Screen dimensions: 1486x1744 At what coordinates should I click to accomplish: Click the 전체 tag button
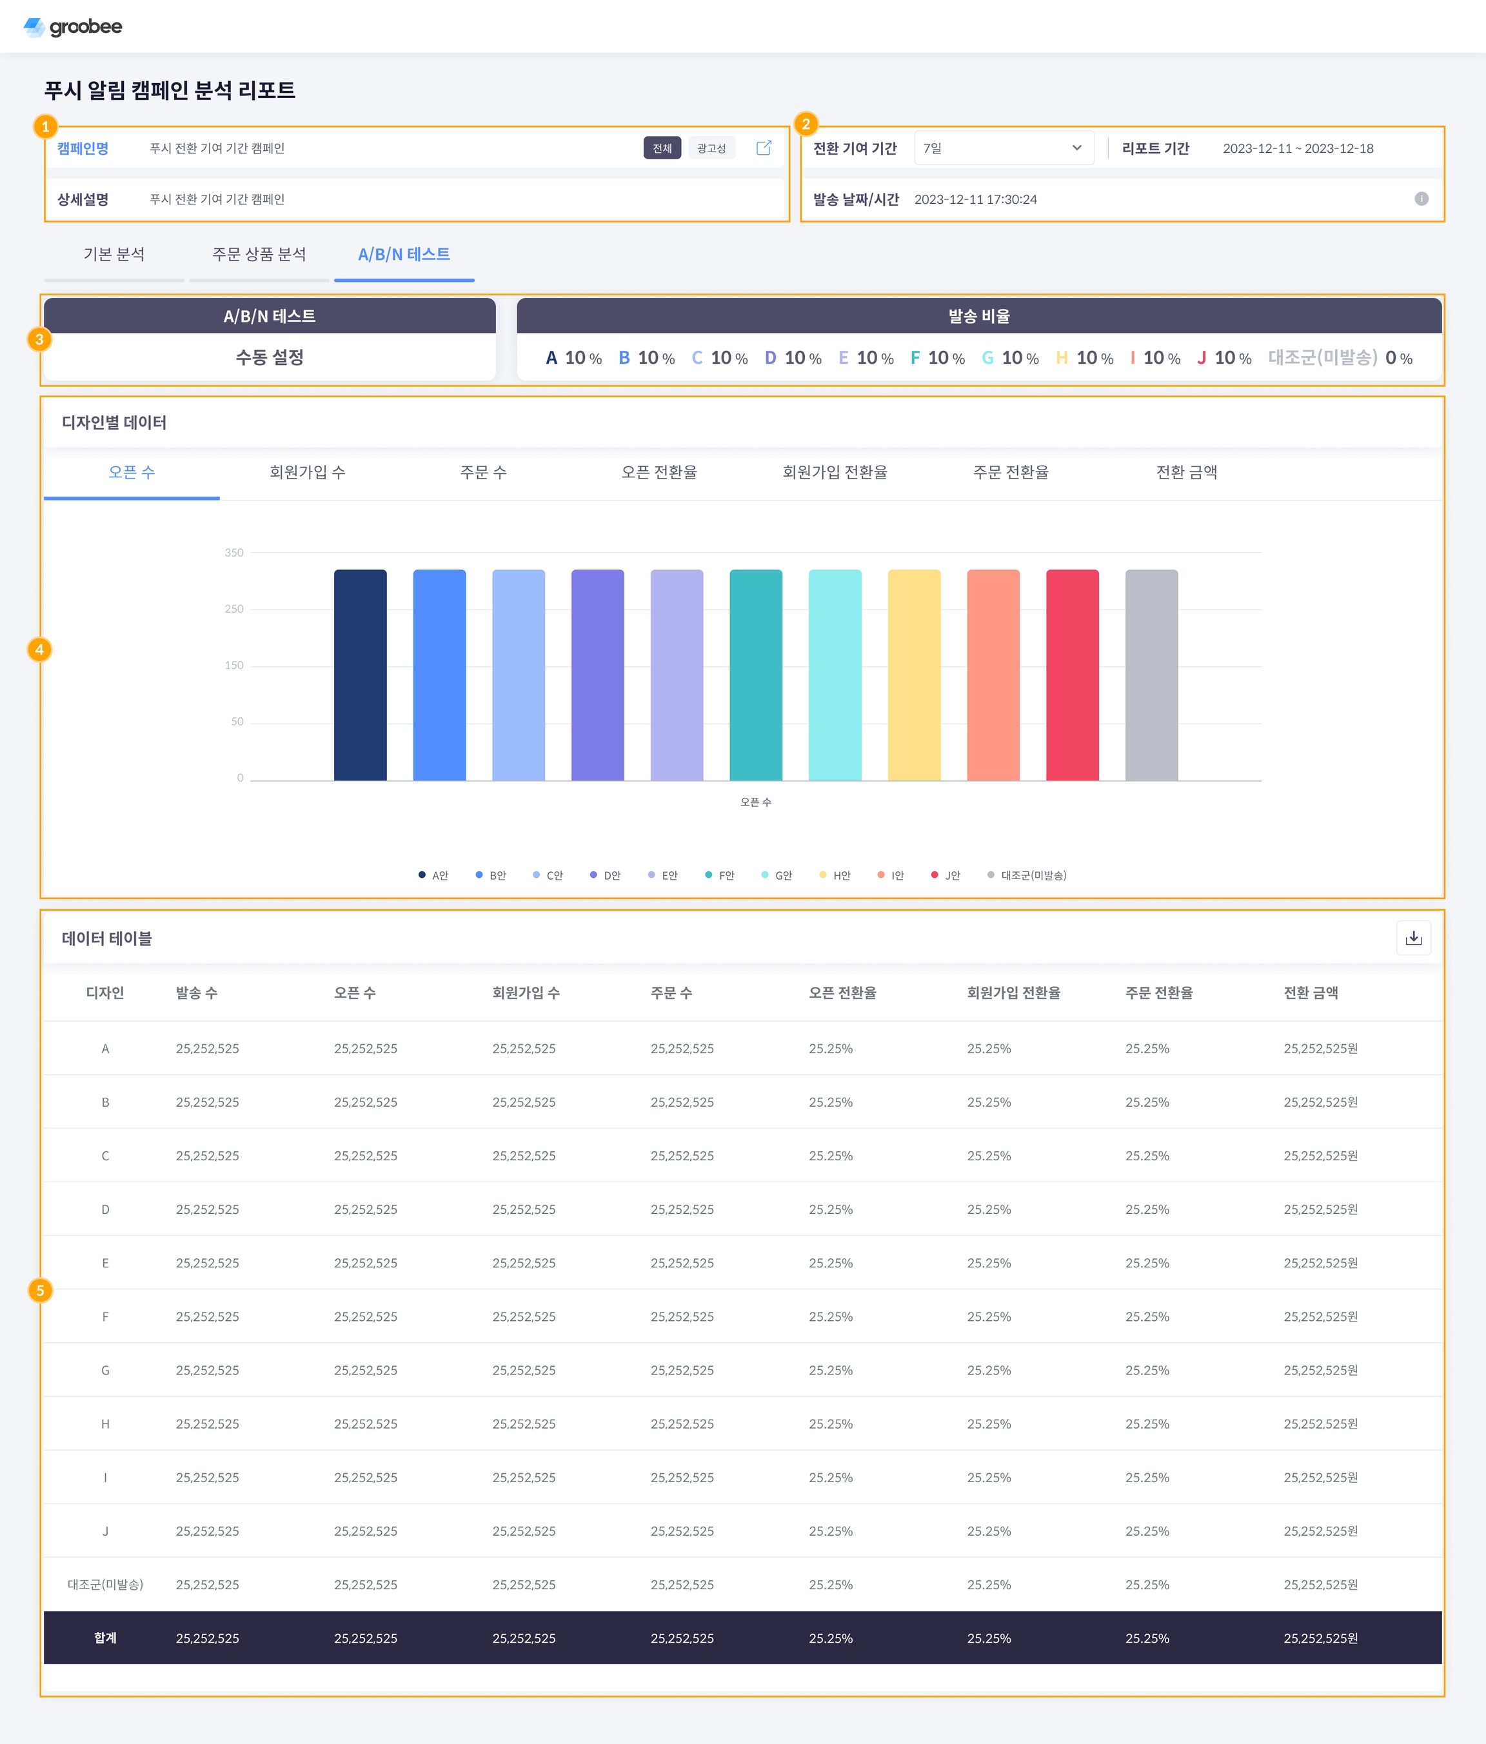662,148
